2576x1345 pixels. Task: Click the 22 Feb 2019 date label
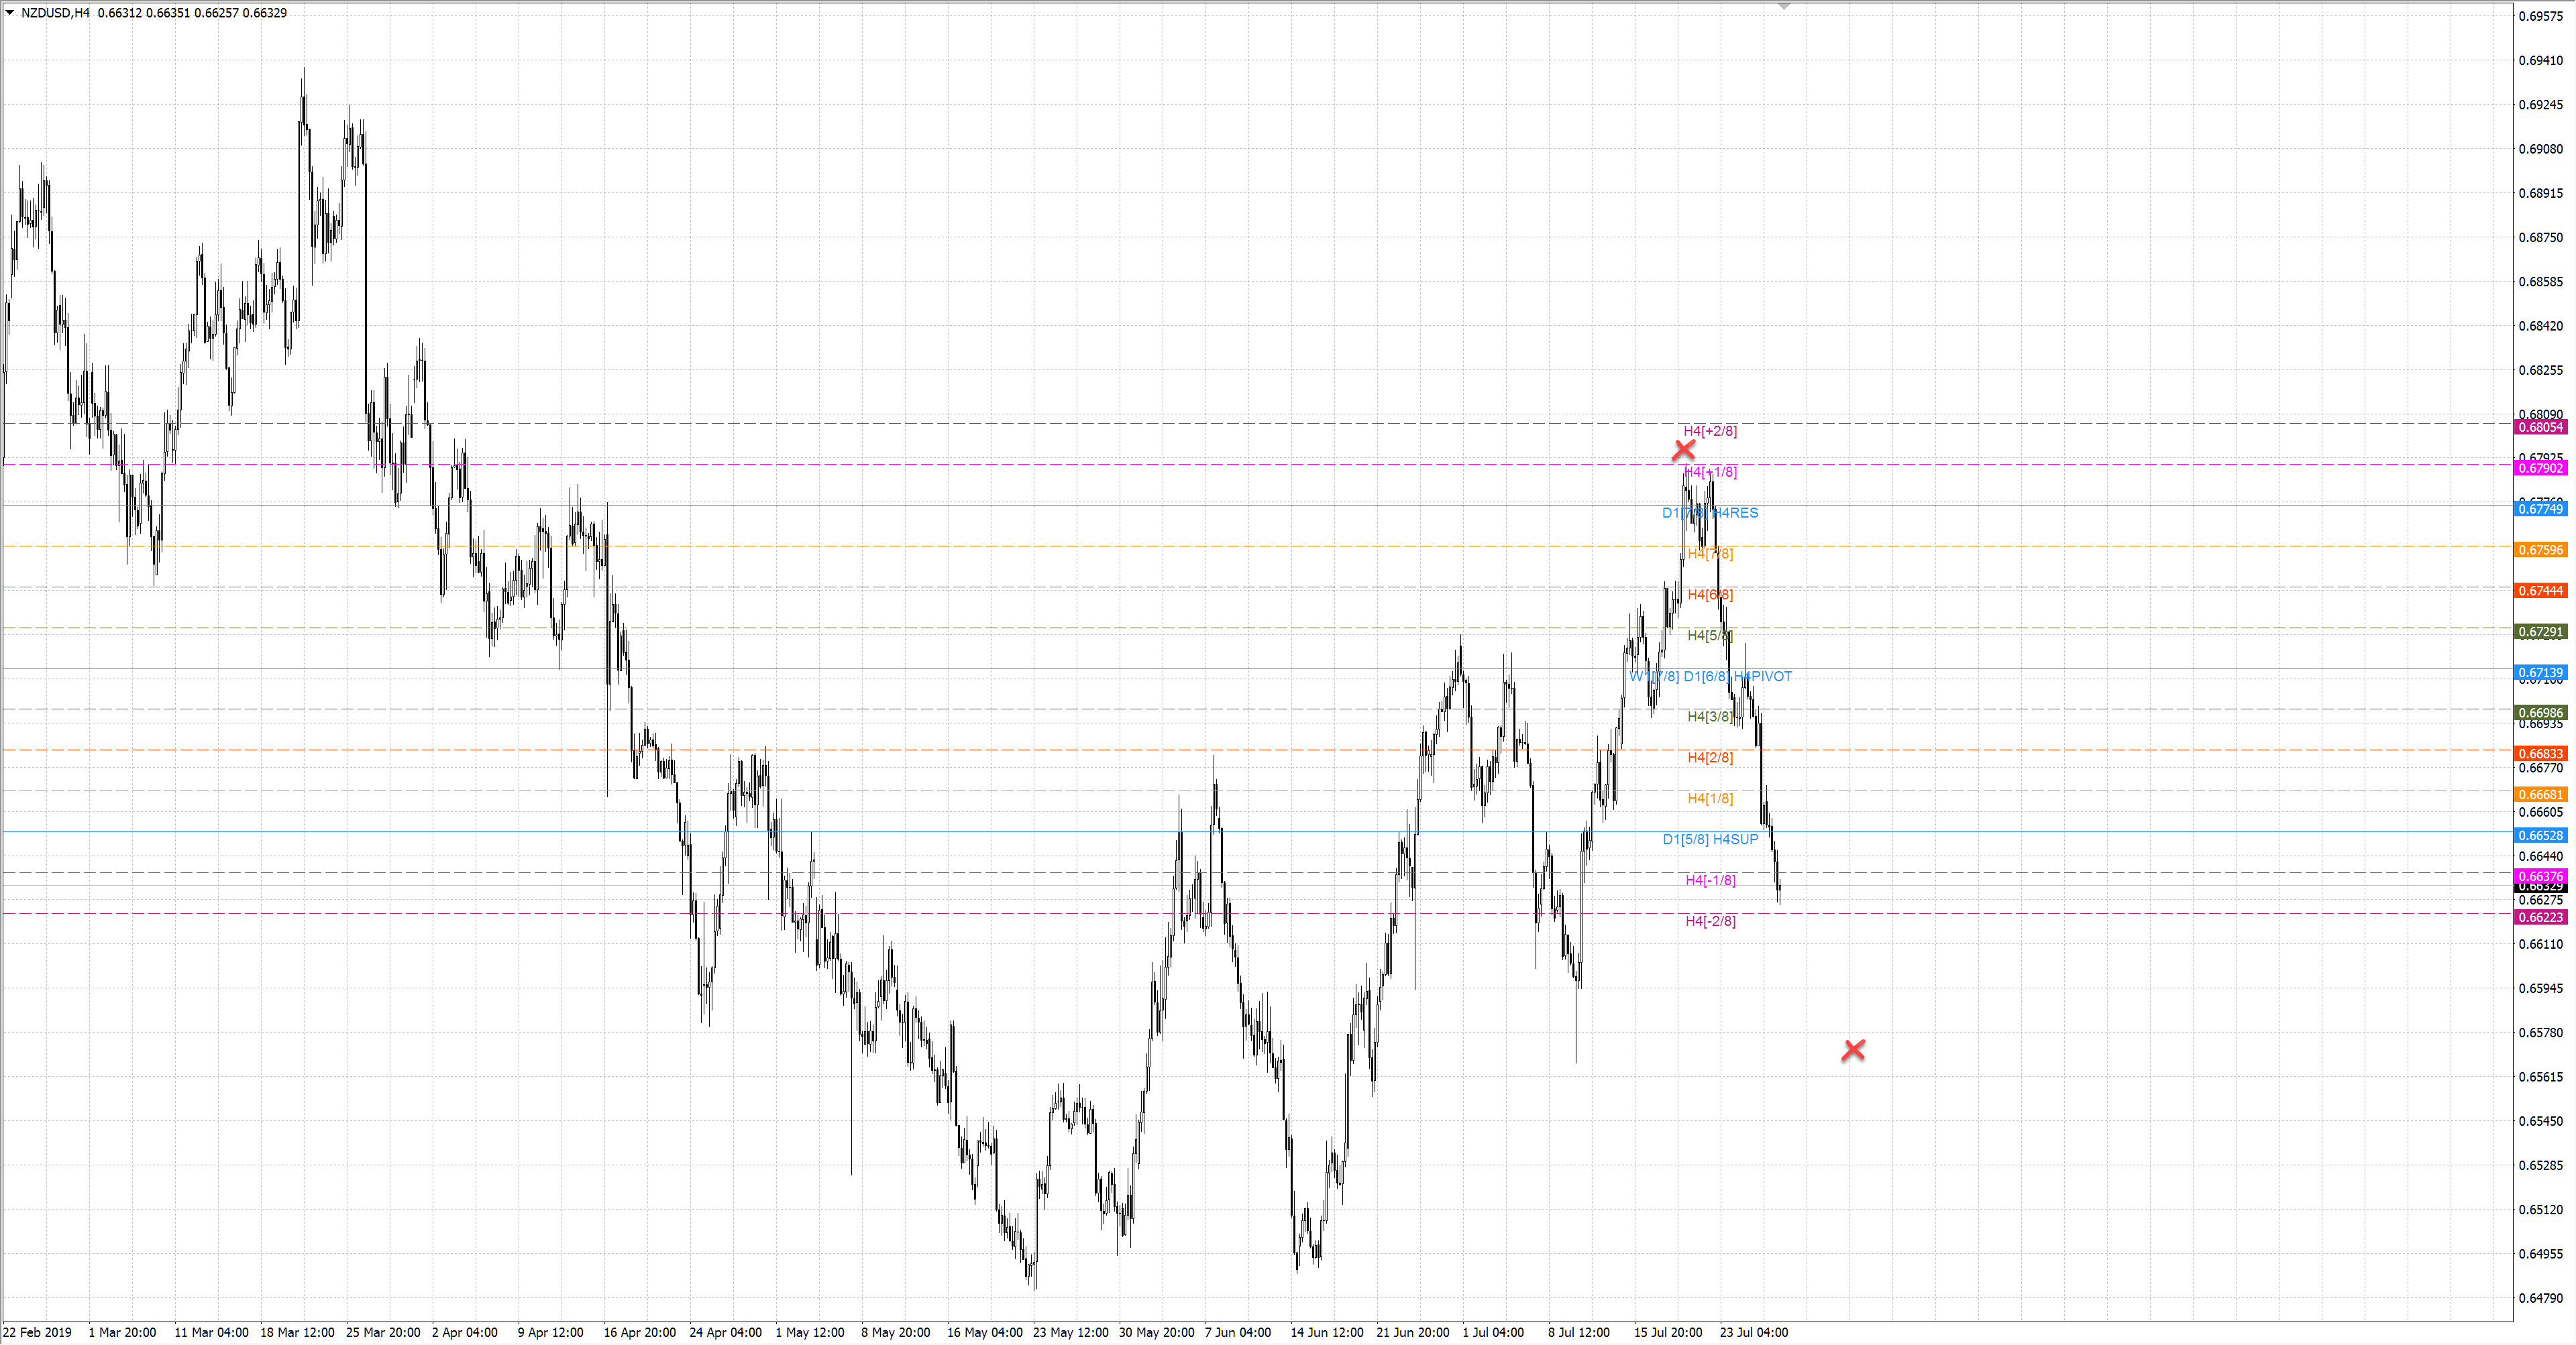(x=38, y=1332)
